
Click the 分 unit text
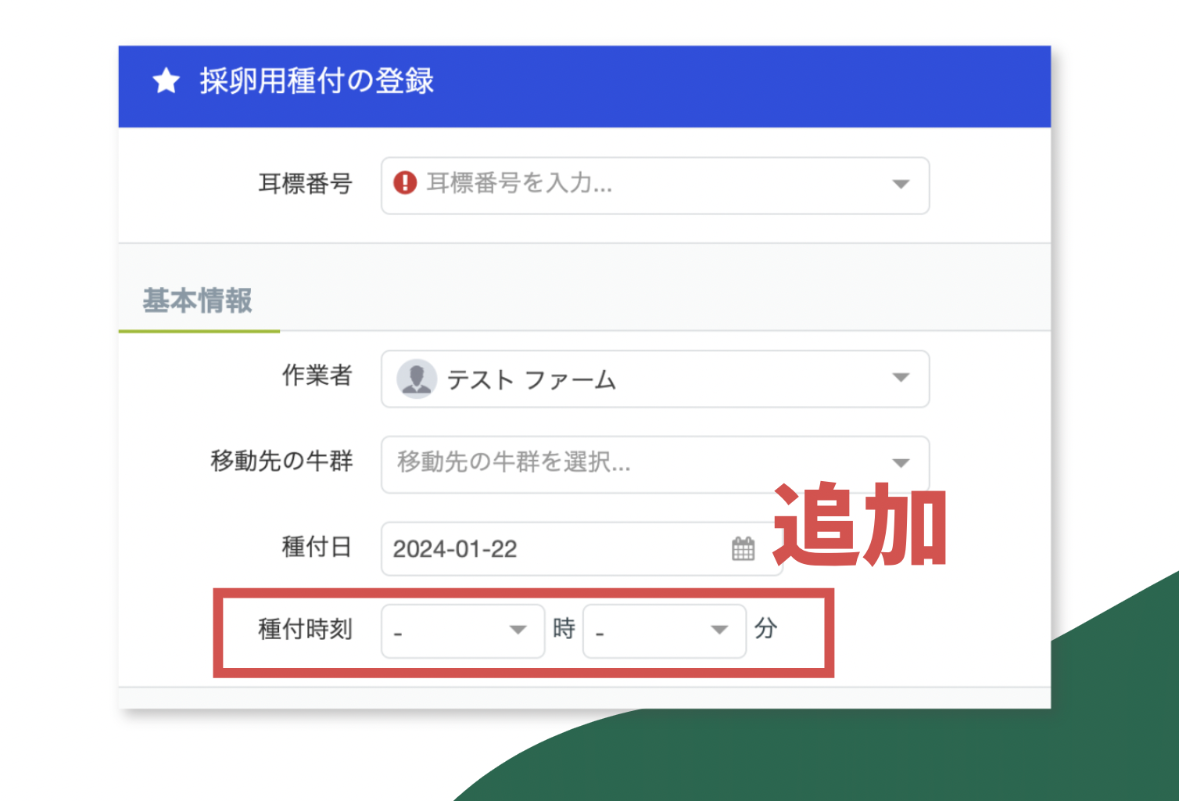click(x=765, y=628)
